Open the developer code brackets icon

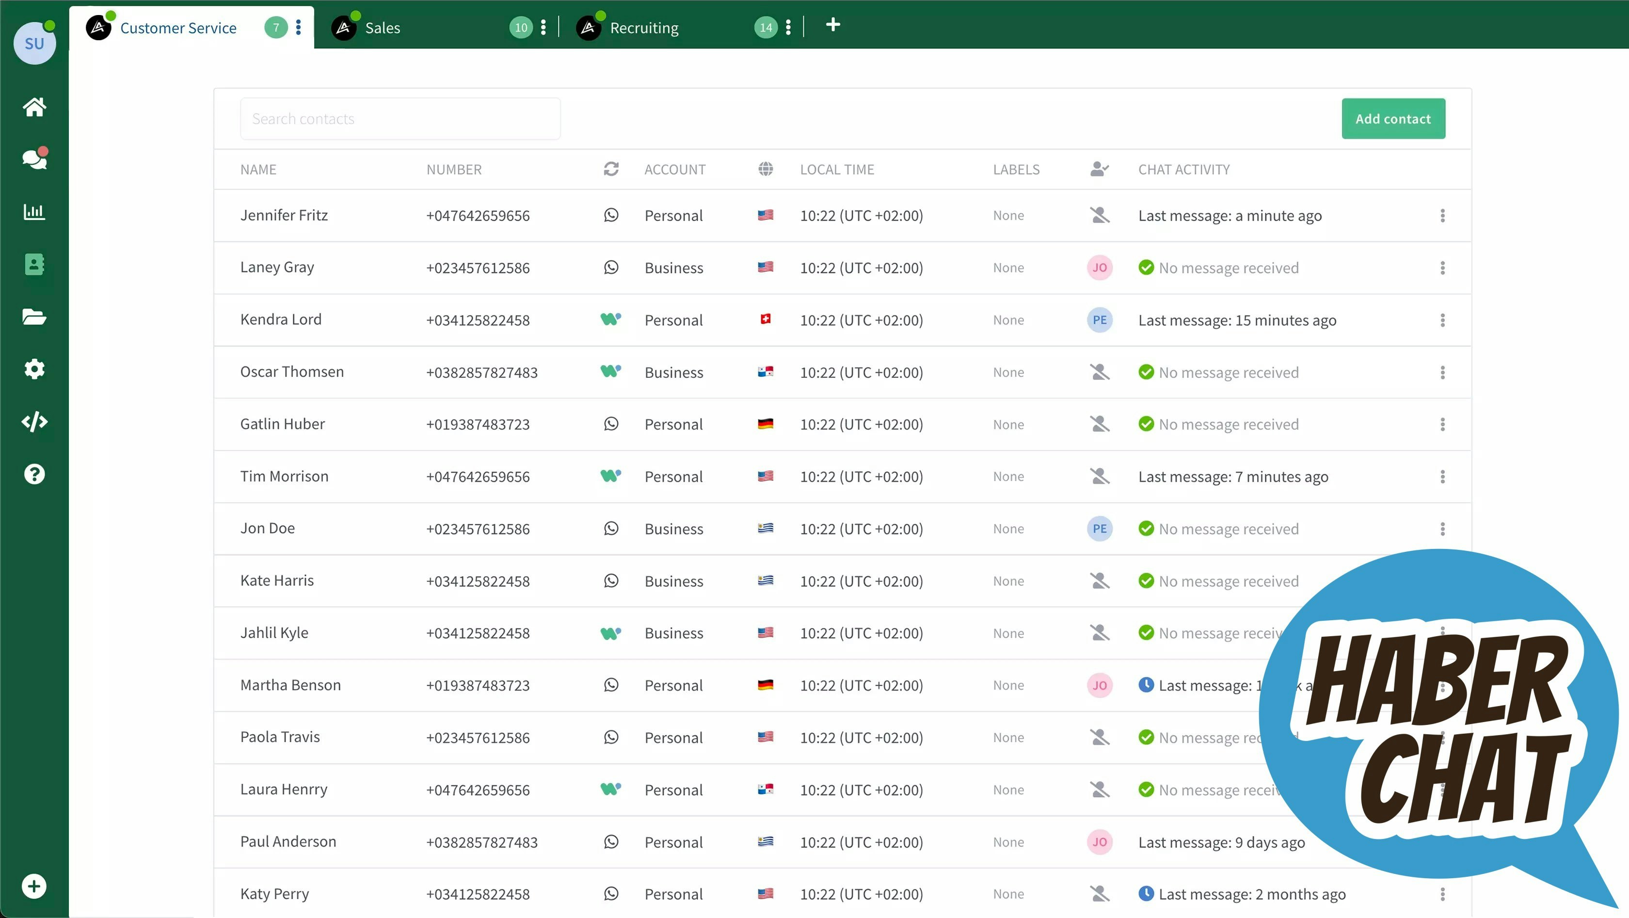pos(34,421)
